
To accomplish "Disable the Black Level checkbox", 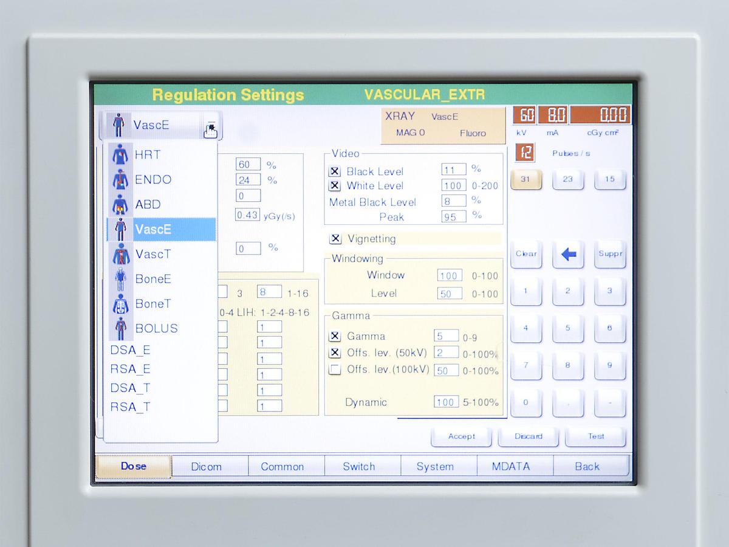I will point(335,172).
